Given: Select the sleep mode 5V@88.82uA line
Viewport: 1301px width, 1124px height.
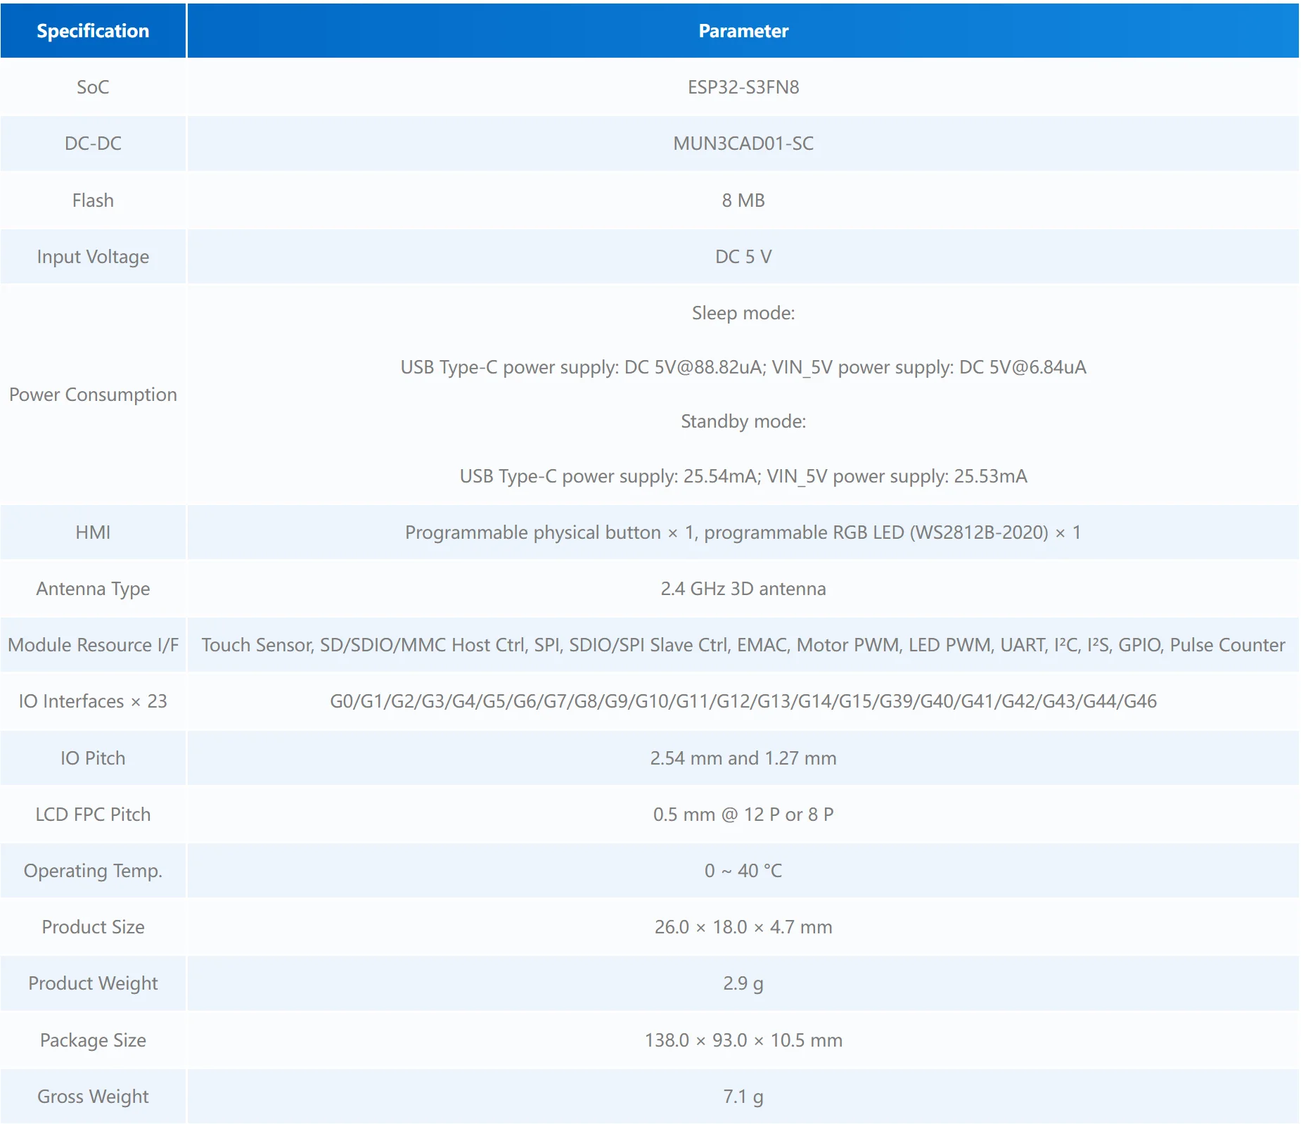Looking at the screenshot, I should pos(743,367).
